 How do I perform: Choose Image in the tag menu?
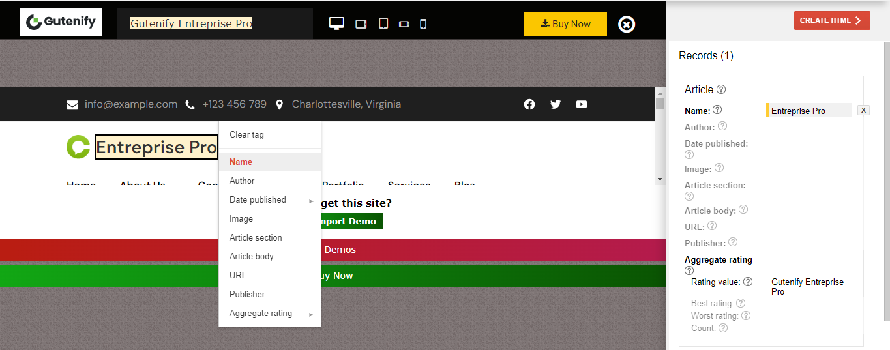click(x=270, y=218)
